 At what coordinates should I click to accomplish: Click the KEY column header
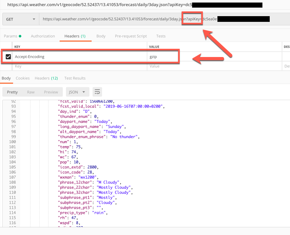(17, 47)
